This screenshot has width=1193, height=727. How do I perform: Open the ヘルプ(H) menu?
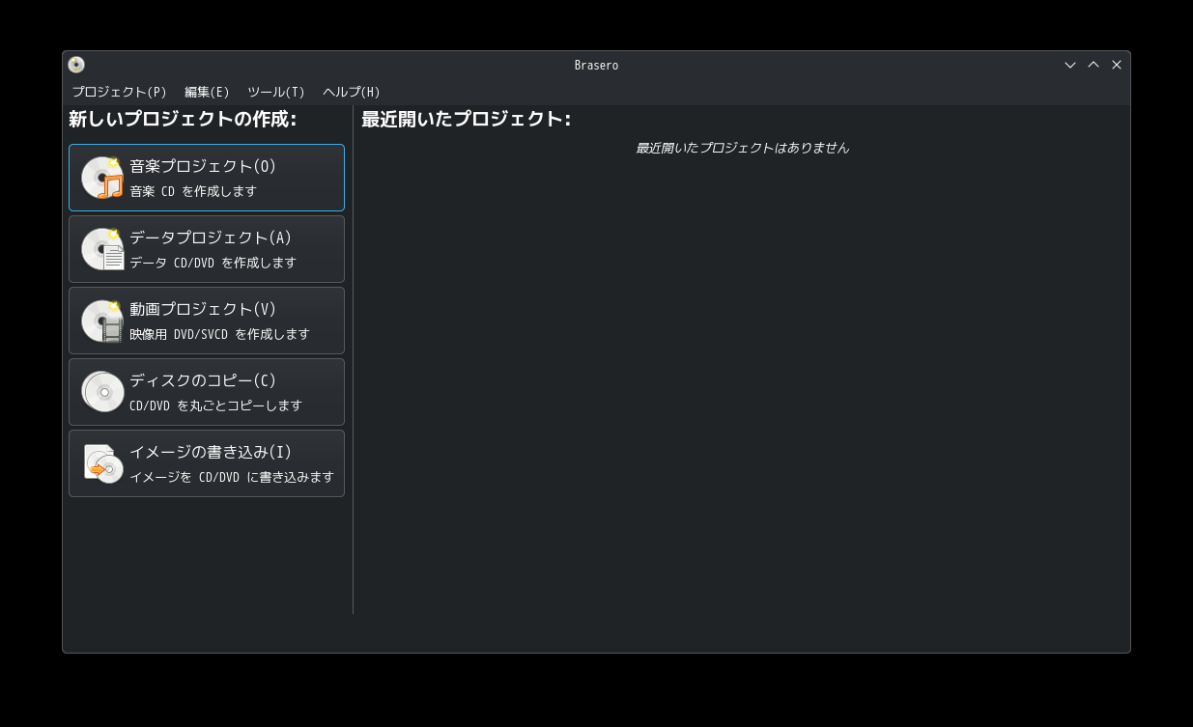point(352,92)
